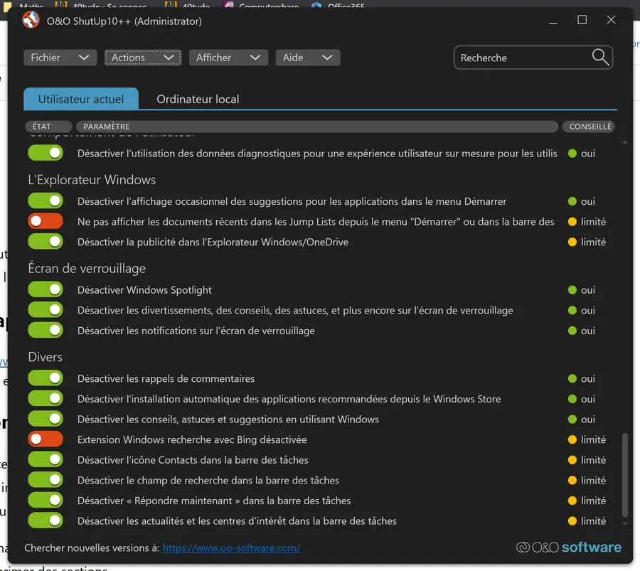The height and width of the screenshot is (571, 640).
Task: Toggle Contacts taskbar icon switch
Action: pos(46,459)
